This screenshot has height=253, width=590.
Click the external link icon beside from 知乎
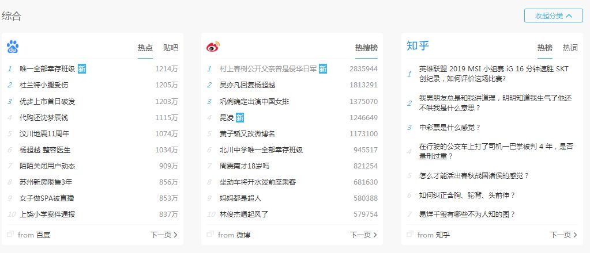pos(410,235)
